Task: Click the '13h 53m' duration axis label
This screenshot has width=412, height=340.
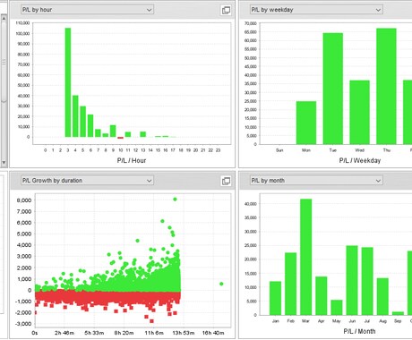Action: [184, 333]
